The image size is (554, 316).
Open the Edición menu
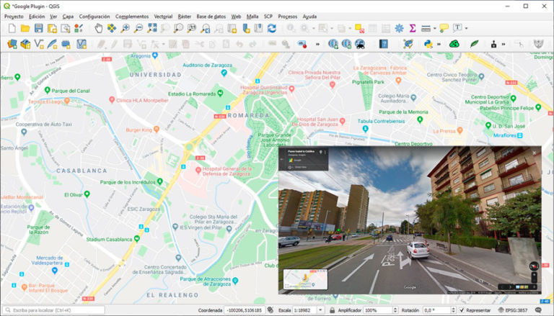[x=37, y=17]
